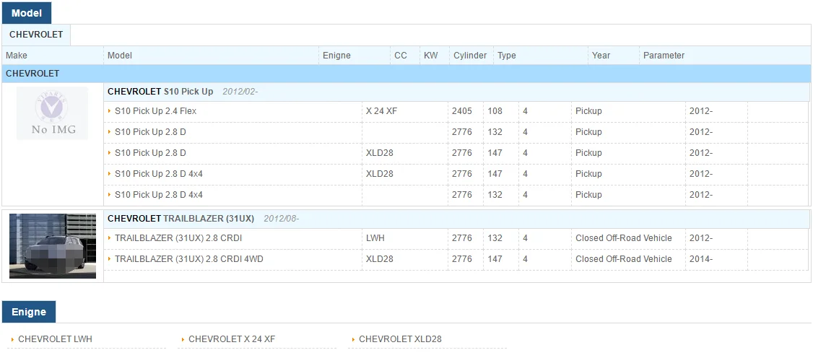Open TRAILBLAZER (31UX) 2.8 CRDI link
The height and width of the screenshot is (358, 813).
178,237
